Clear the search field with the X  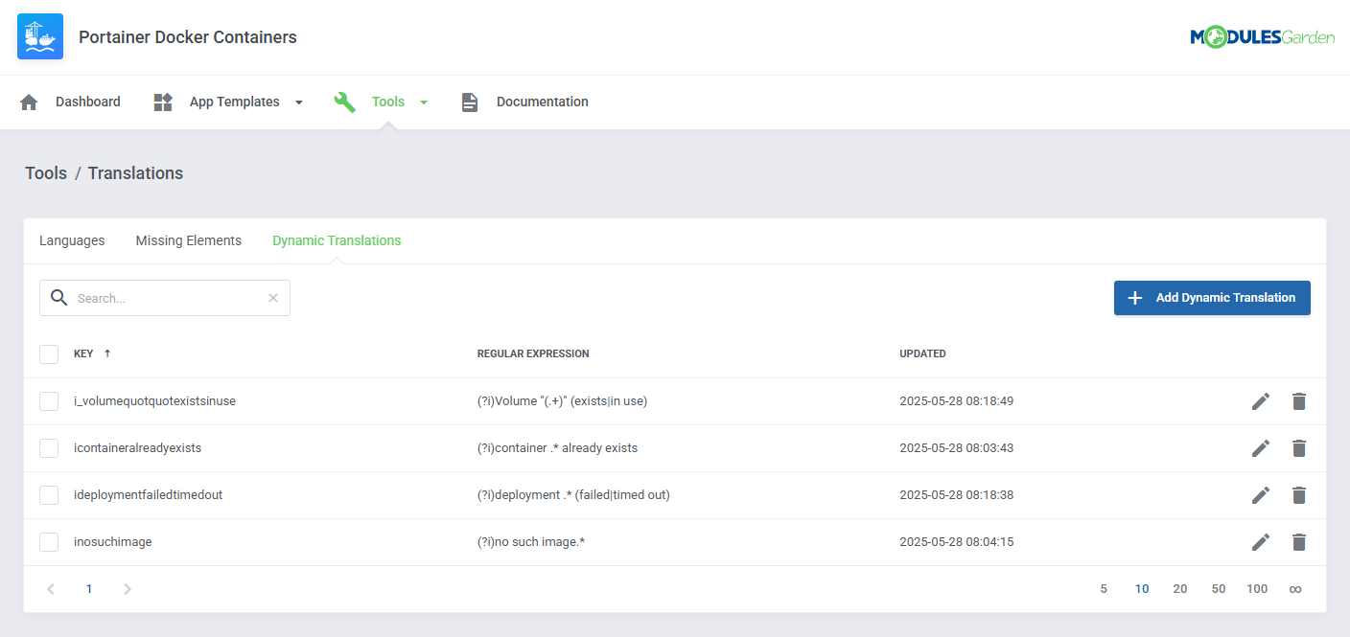pos(272,298)
